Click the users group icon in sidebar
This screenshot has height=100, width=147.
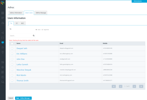pos(3,23)
